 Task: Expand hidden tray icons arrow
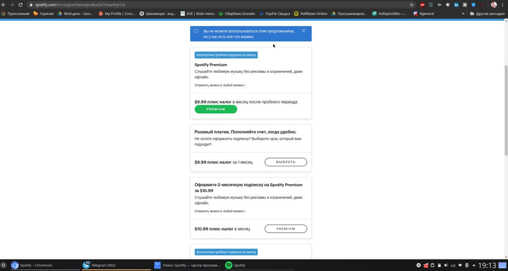coord(474,265)
